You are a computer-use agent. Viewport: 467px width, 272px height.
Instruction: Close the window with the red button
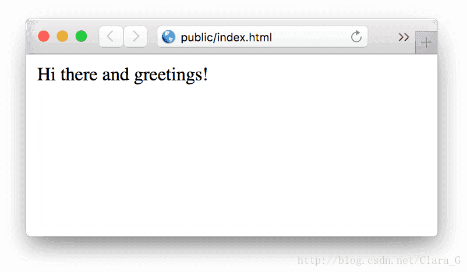click(44, 36)
